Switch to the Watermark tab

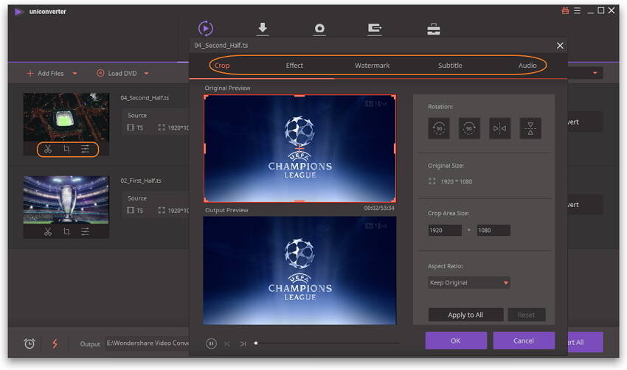point(372,65)
